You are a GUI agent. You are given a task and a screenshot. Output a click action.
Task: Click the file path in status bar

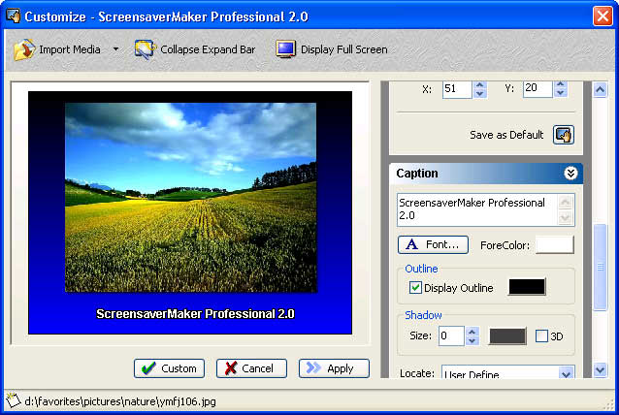120,401
